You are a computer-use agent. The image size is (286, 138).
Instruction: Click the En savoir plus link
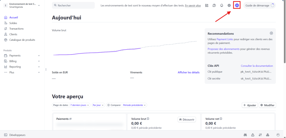pos(193,6)
